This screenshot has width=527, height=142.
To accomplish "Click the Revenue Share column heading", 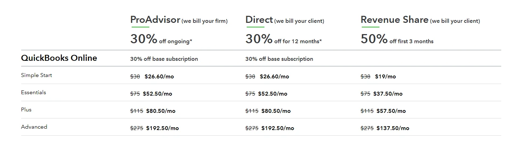I will click(x=394, y=20).
